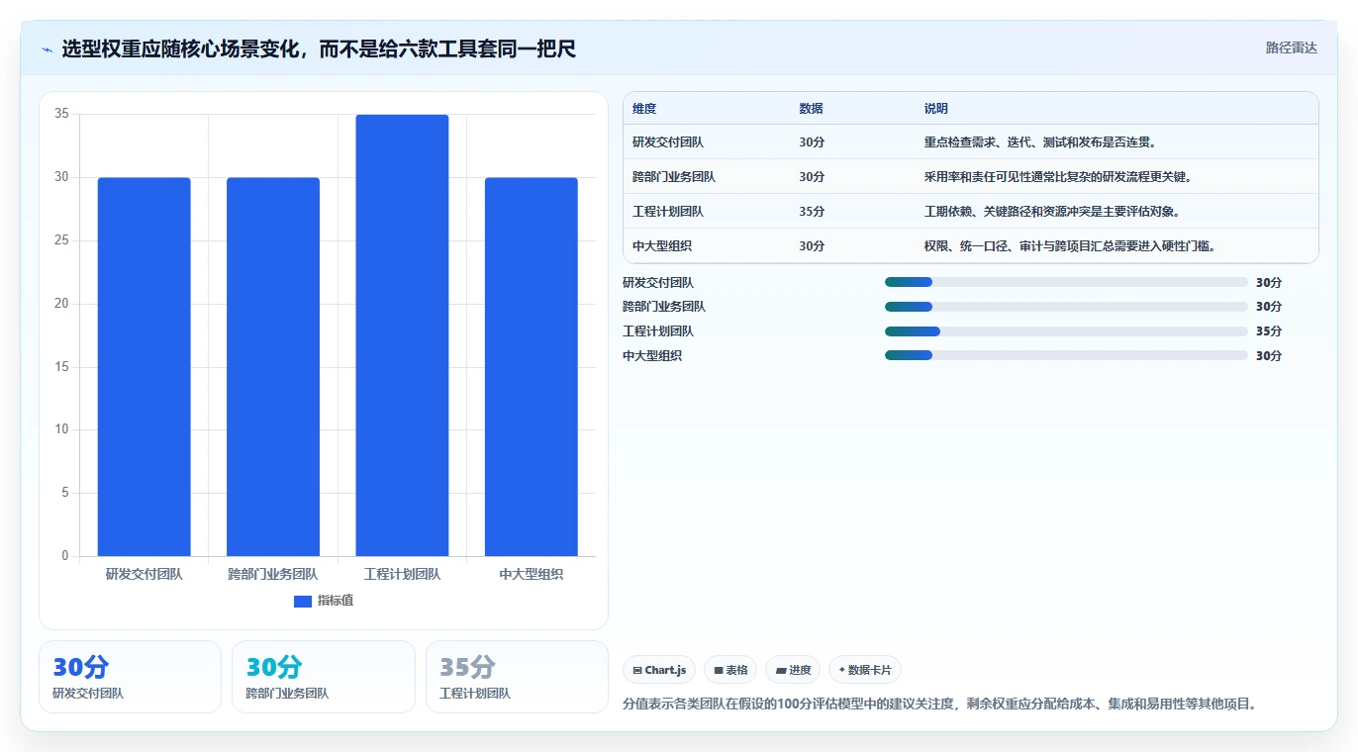Screen dimensions: 1358x752
Task: Click the lightning icon before the slide title
Action: 48,49
